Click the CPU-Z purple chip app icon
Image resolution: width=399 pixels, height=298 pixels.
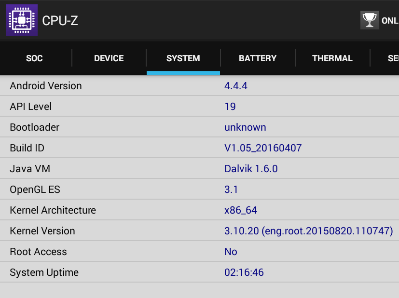tap(22, 20)
